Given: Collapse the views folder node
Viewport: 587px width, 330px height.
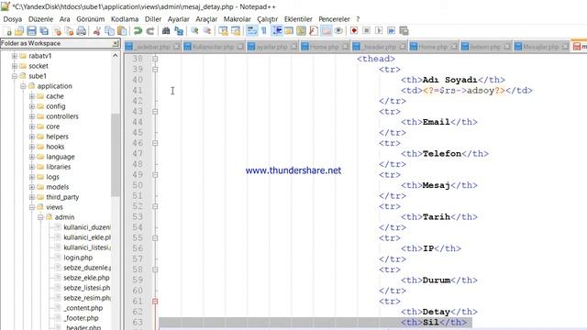Looking at the screenshot, I should [32, 207].
